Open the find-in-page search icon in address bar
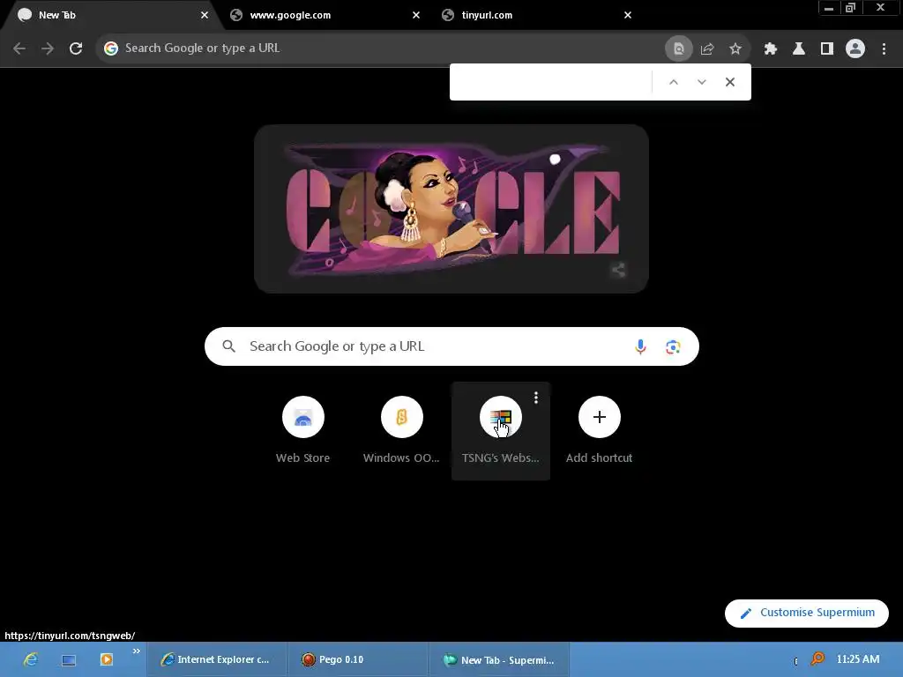The image size is (903, 677). [678, 49]
